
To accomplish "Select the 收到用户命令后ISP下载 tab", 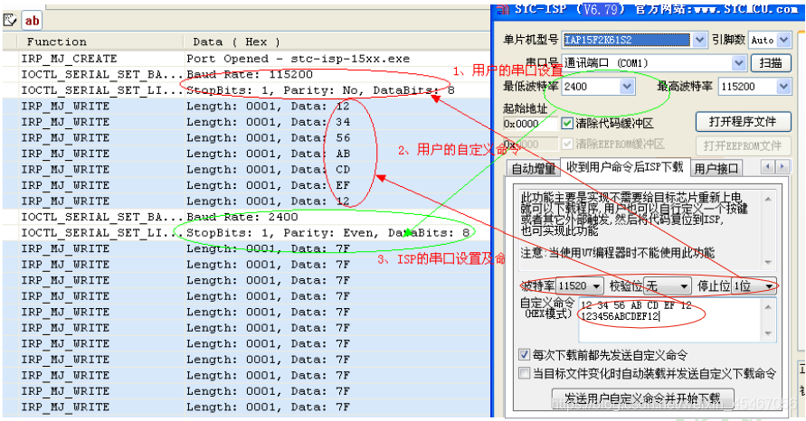I will coord(624,166).
